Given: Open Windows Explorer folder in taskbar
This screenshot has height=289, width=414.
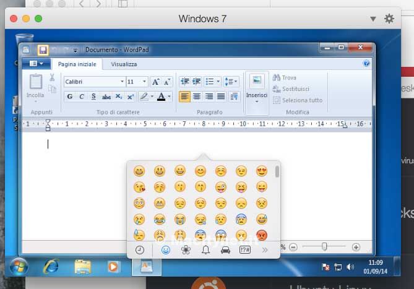Looking at the screenshot, I should [x=82, y=267].
